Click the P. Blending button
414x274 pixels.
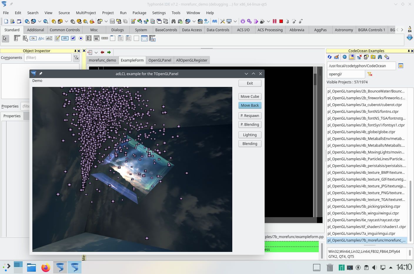250,125
